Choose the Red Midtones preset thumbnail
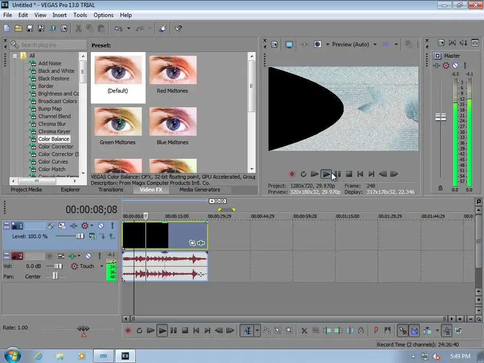Image resolution: width=484 pixels, height=363 pixels. click(173, 70)
